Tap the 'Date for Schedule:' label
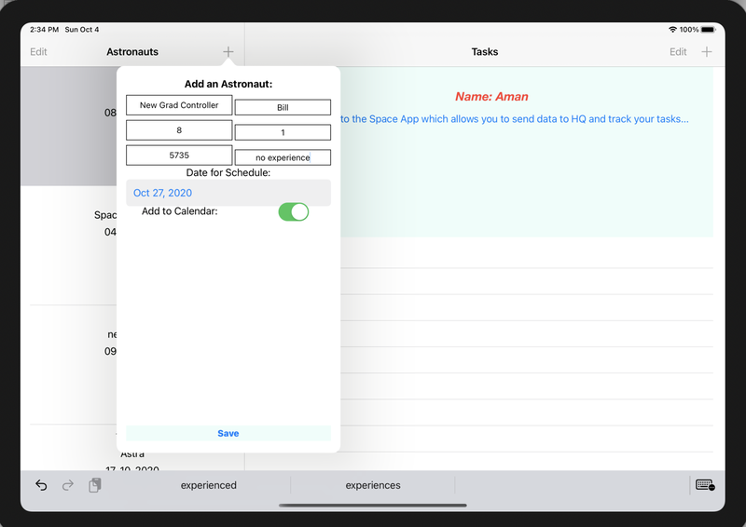 (228, 172)
